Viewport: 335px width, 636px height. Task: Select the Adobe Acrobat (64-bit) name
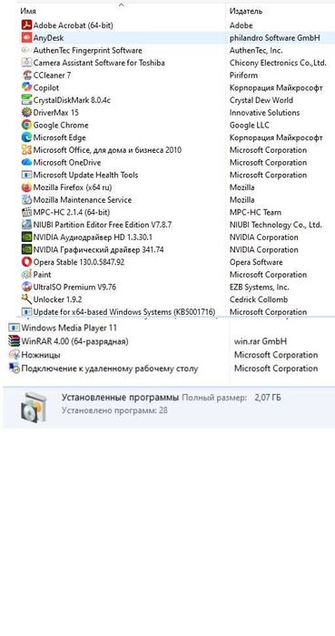[x=74, y=25]
